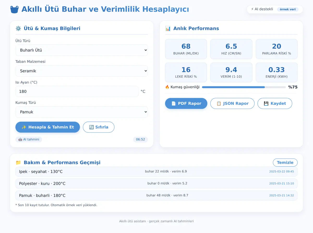Click the fire icon next to Kumaş güvenliği
The width and height of the screenshot is (313, 233).
(167, 87)
